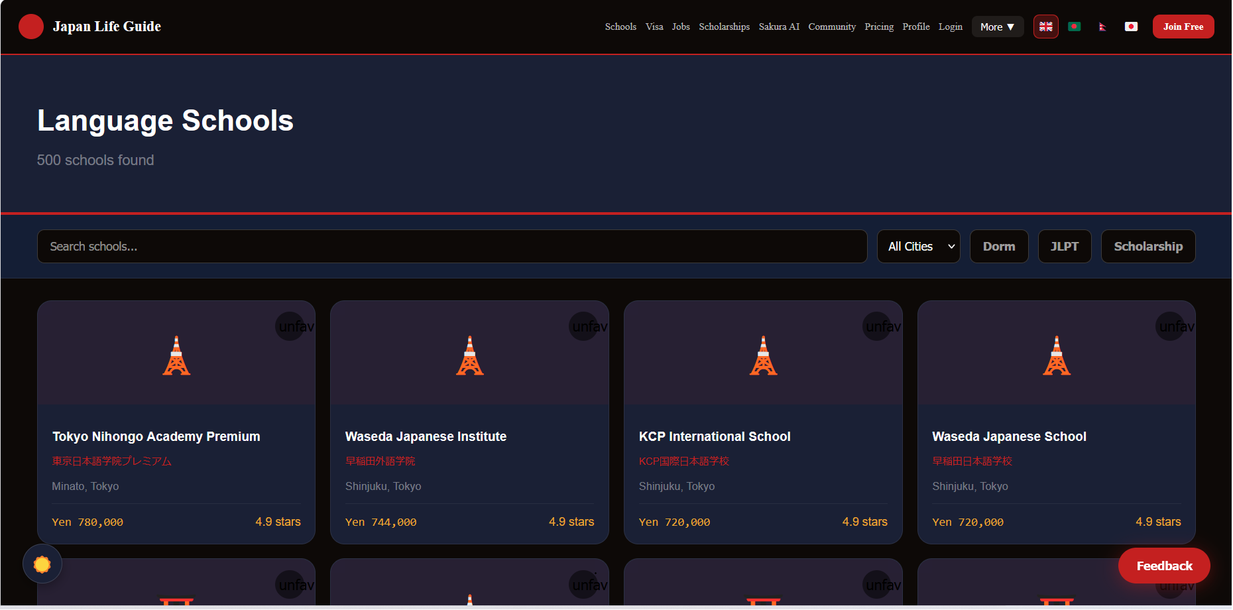Select the Bangladesh flag language icon
This screenshot has width=1233, height=610.
coord(1074,27)
